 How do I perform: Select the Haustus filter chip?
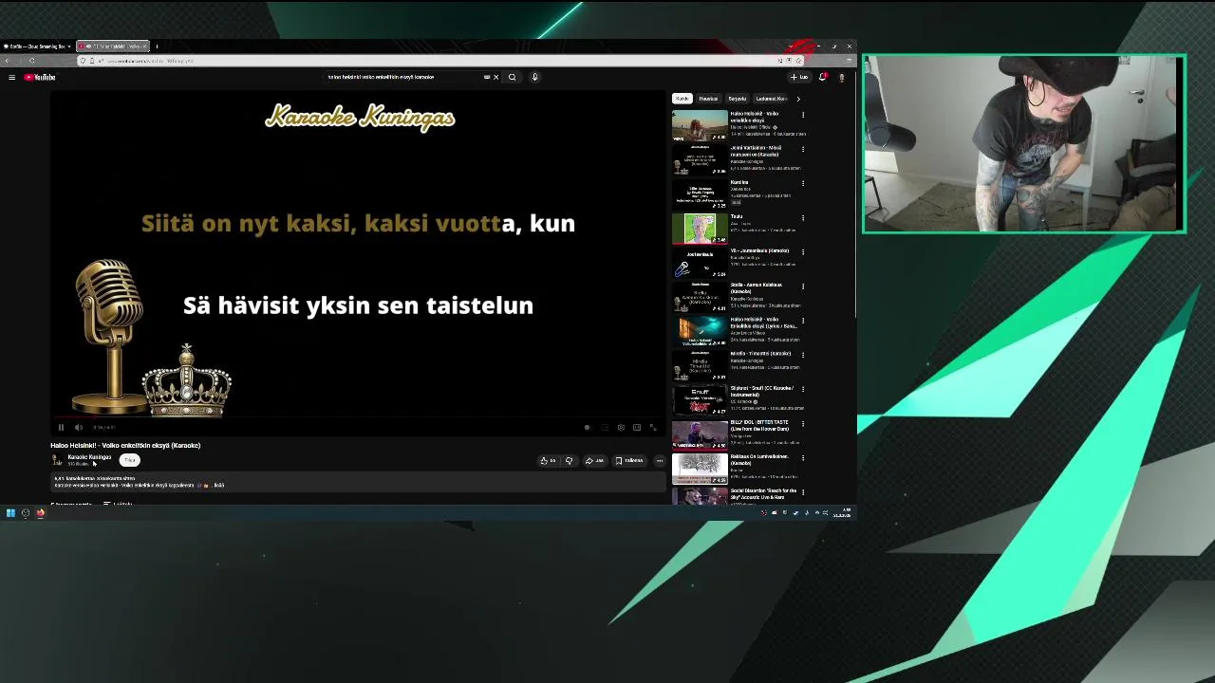[x=708, y=99]
